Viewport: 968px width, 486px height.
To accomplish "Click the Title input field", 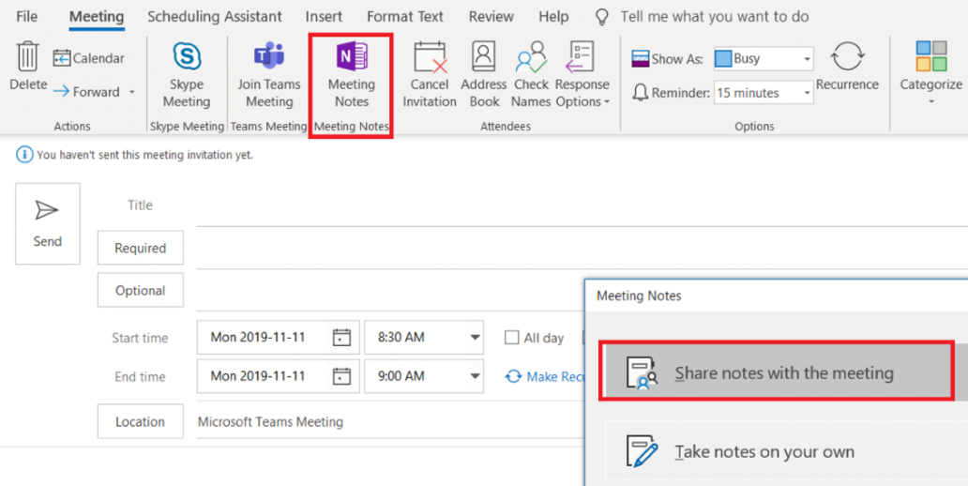I will pyautogui.click(x=563, y=205).
